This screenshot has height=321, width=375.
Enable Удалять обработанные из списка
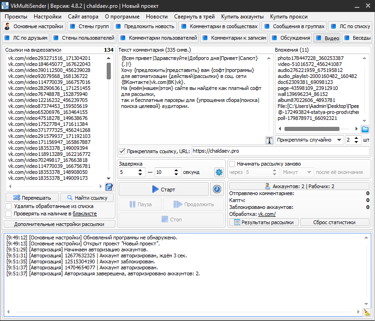[x=9, y=206]
